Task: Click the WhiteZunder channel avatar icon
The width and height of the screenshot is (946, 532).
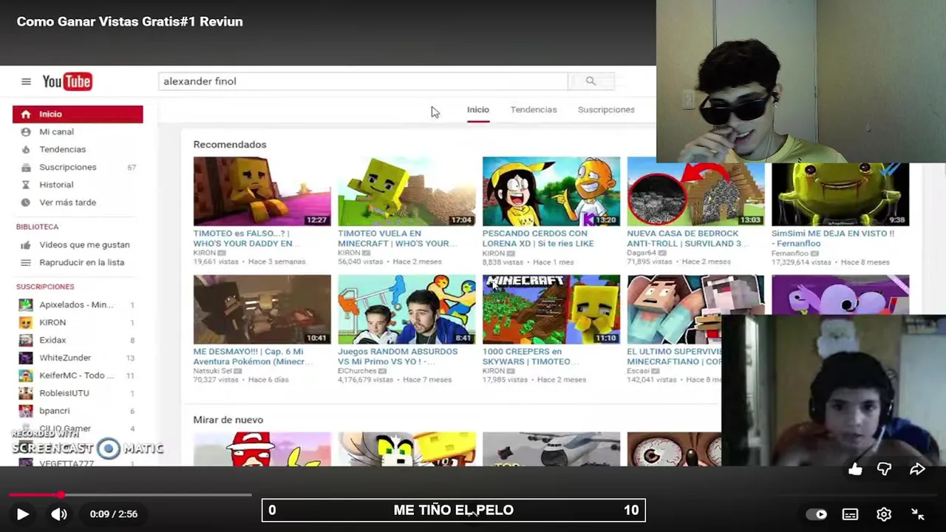Action: [x=26, y=358]
